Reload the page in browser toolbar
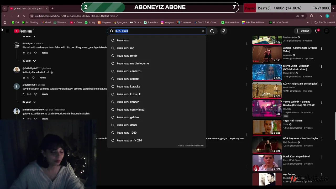Image resolution: width=336 pixels, height=189 pixels. pos(18,16)
